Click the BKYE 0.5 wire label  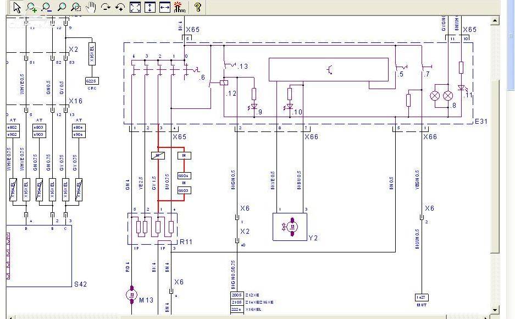pos(273,180)
